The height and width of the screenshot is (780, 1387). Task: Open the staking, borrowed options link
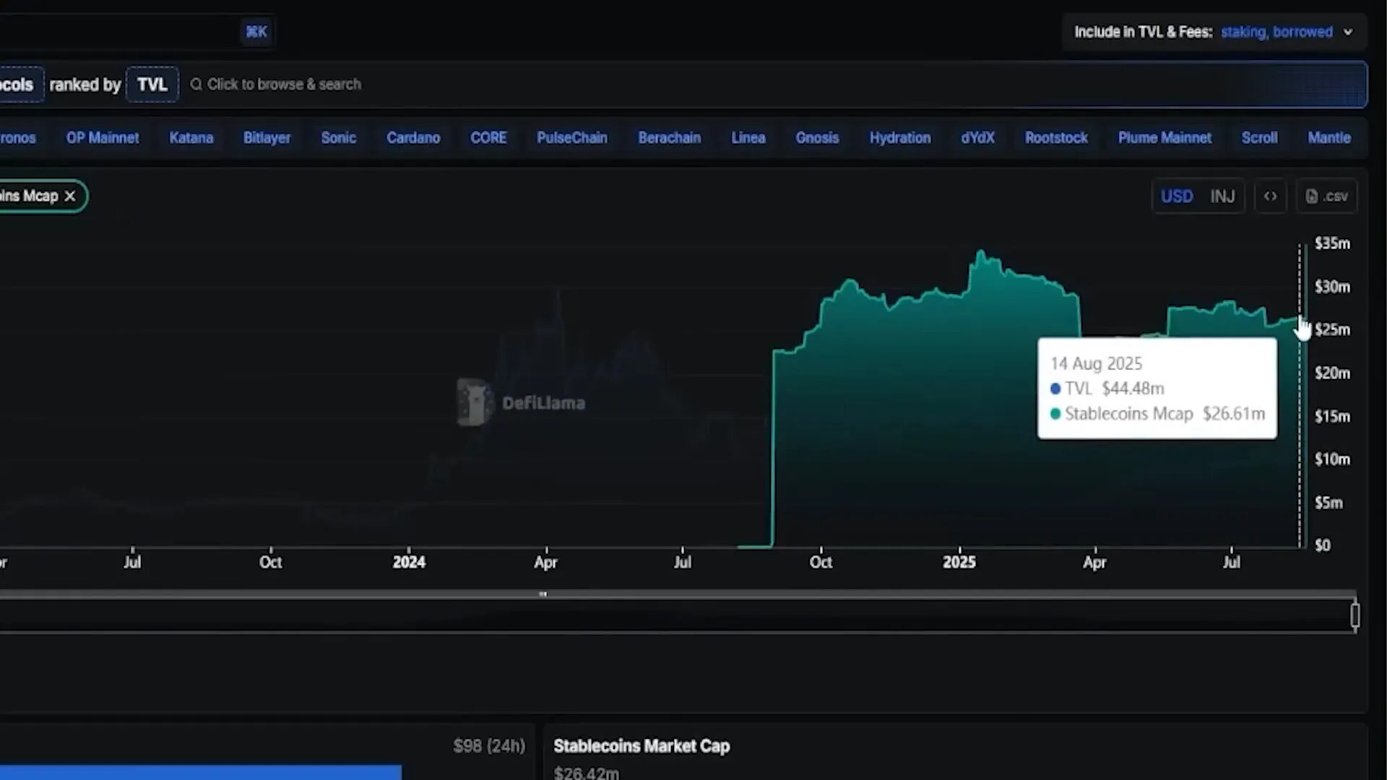tap(1276, 32)
